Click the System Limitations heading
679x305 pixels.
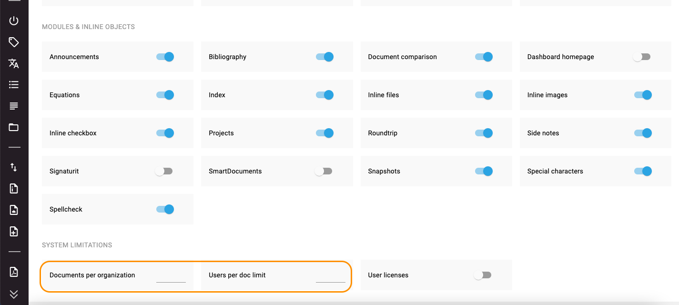[77, 245]
